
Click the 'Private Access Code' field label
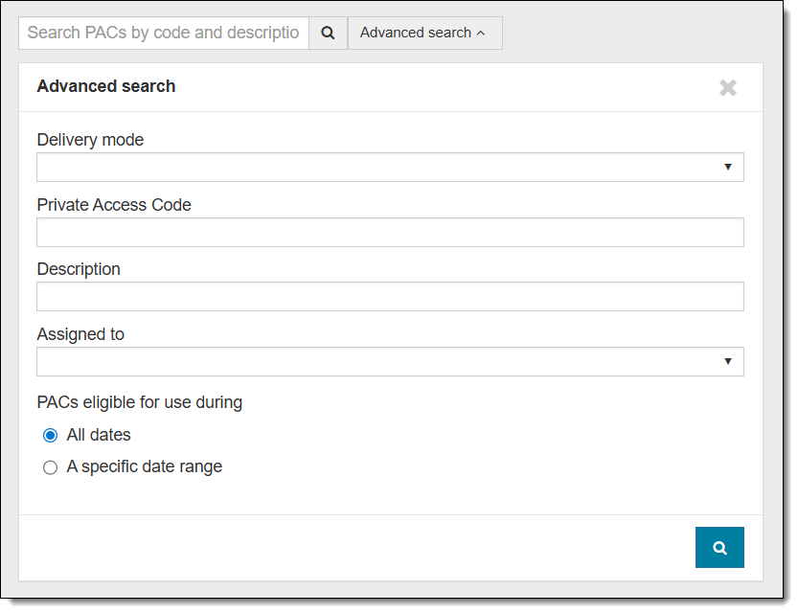pos(114,205)
